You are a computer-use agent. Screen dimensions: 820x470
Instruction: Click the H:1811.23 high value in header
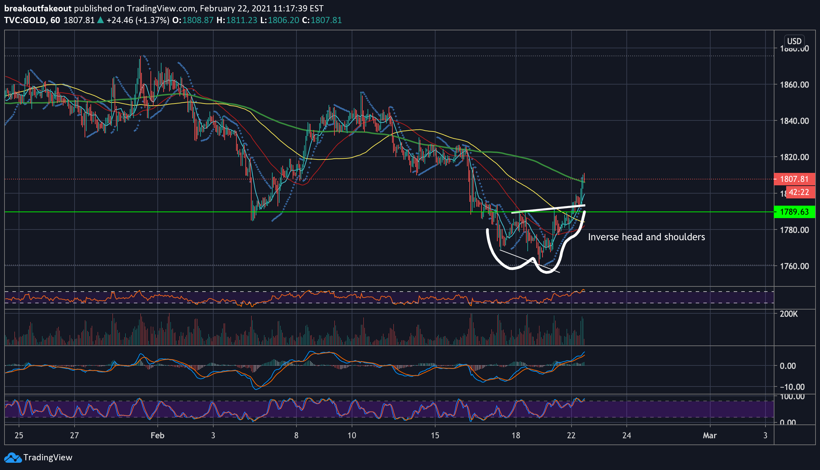point(237,20)
